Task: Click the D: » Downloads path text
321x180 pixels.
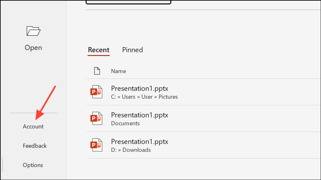Action: 131,150
